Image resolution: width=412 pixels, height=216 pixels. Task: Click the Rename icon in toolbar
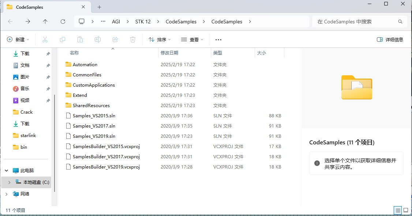(98, 39)
